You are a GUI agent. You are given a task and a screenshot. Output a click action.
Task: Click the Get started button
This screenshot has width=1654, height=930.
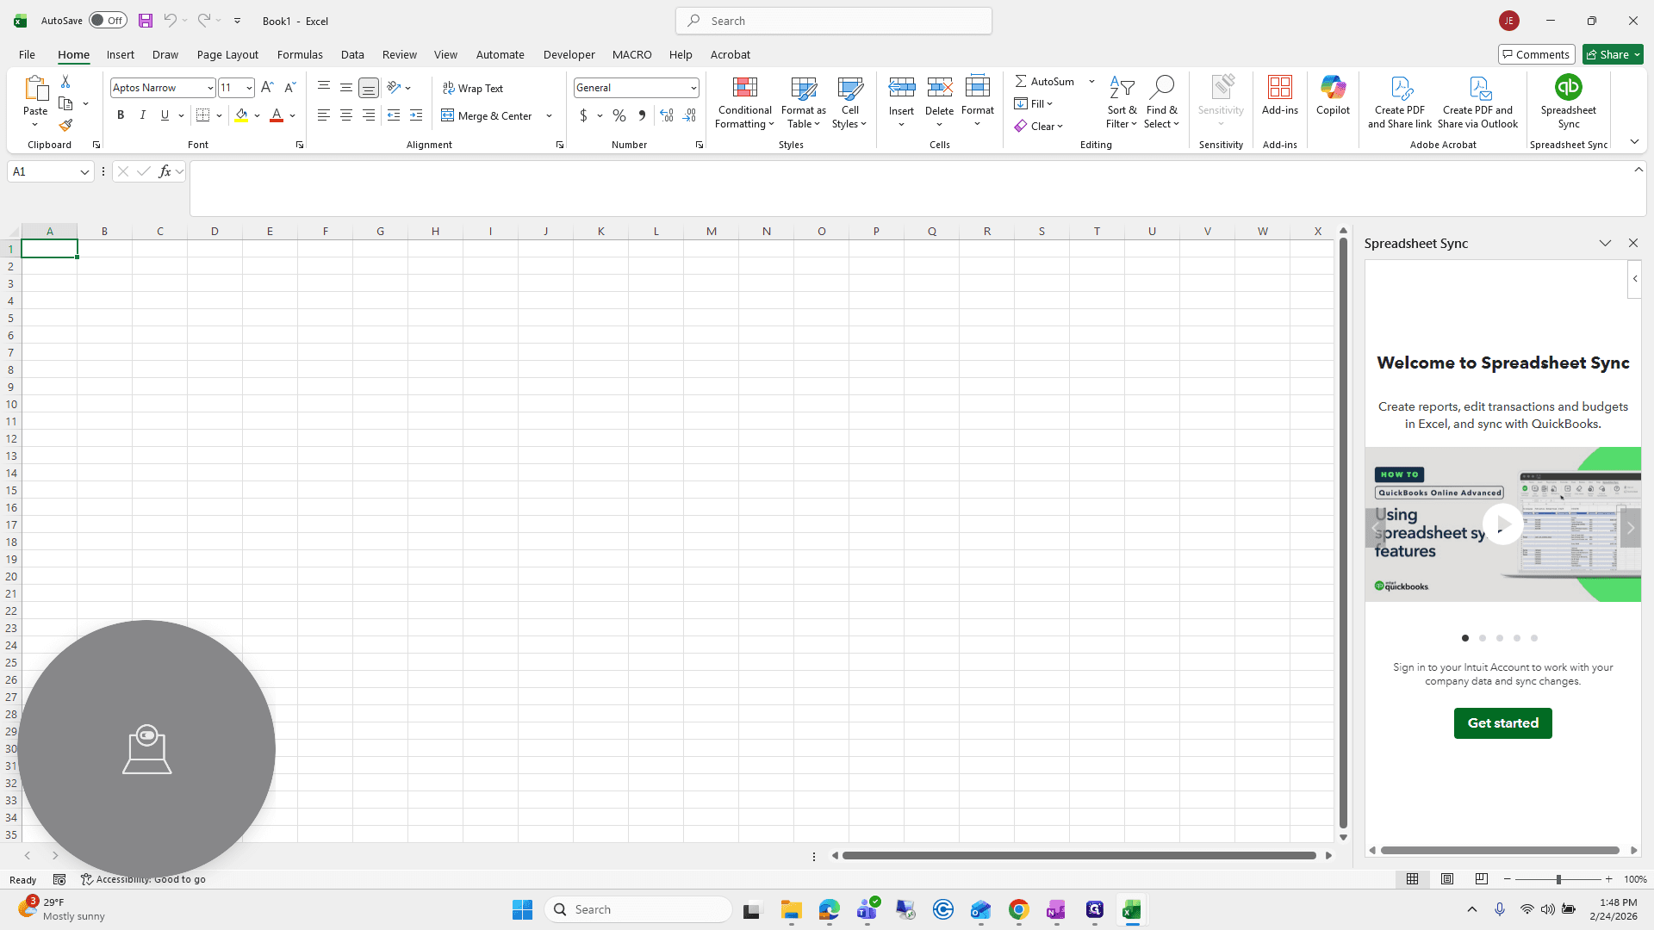point(1502,723)
